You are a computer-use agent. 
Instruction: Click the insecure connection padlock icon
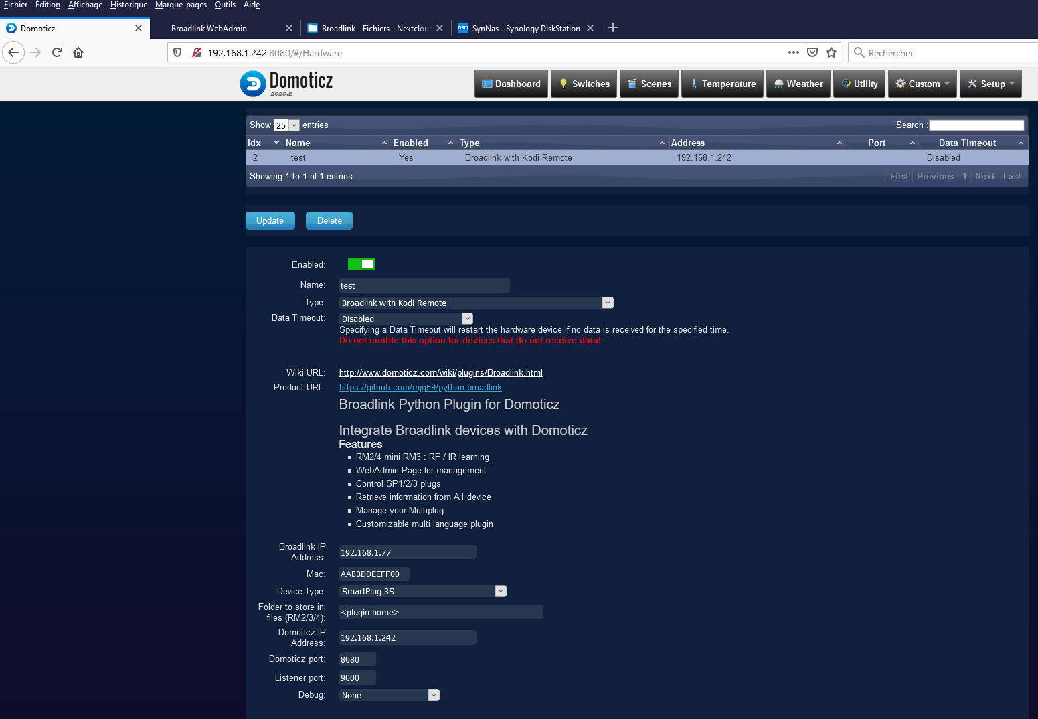[197, 52]
